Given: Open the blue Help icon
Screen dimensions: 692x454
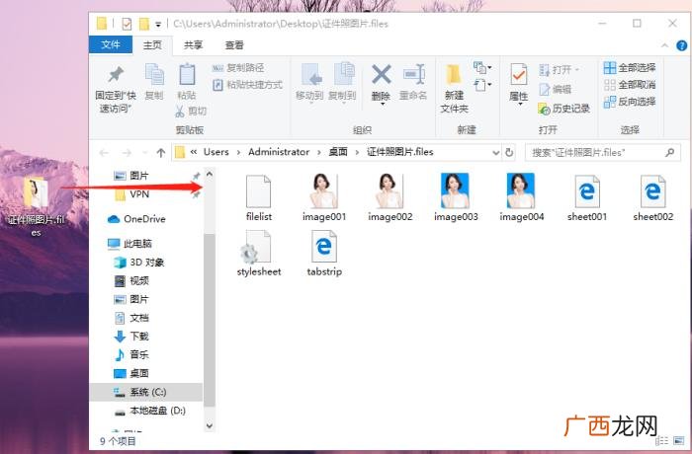Looking at the screenshot, I should point(681,45).
